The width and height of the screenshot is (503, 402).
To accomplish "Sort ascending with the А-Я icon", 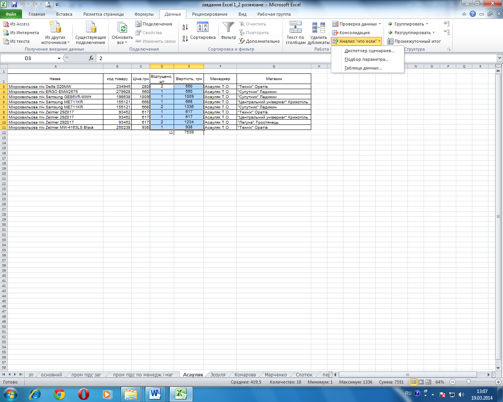I will [185, 27].
